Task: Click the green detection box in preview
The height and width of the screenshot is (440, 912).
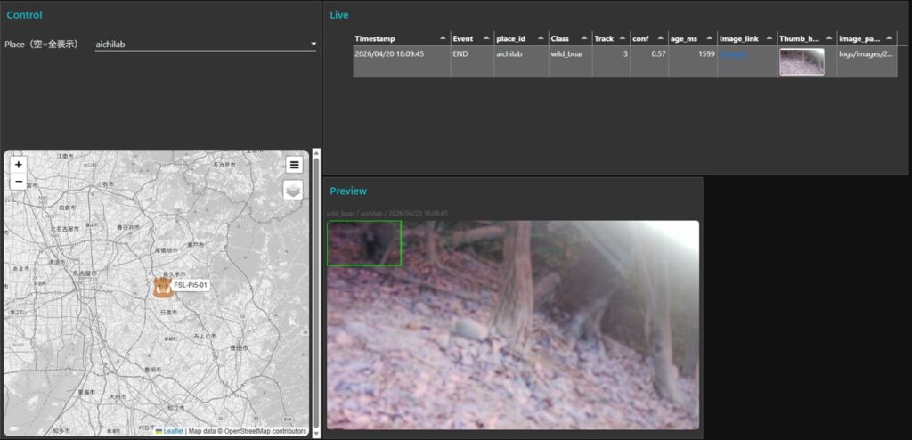Action: 363,243
